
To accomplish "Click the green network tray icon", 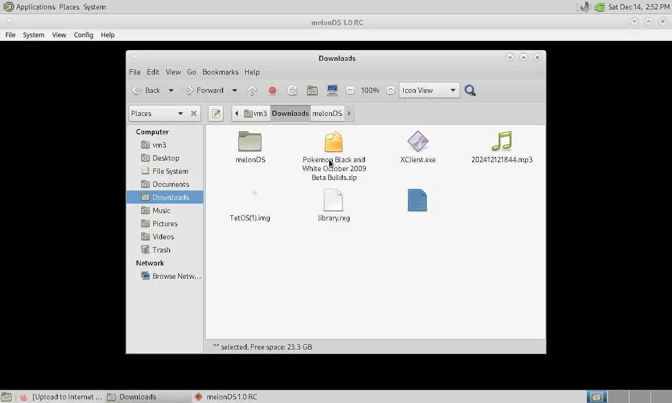I will coord(600,7).
